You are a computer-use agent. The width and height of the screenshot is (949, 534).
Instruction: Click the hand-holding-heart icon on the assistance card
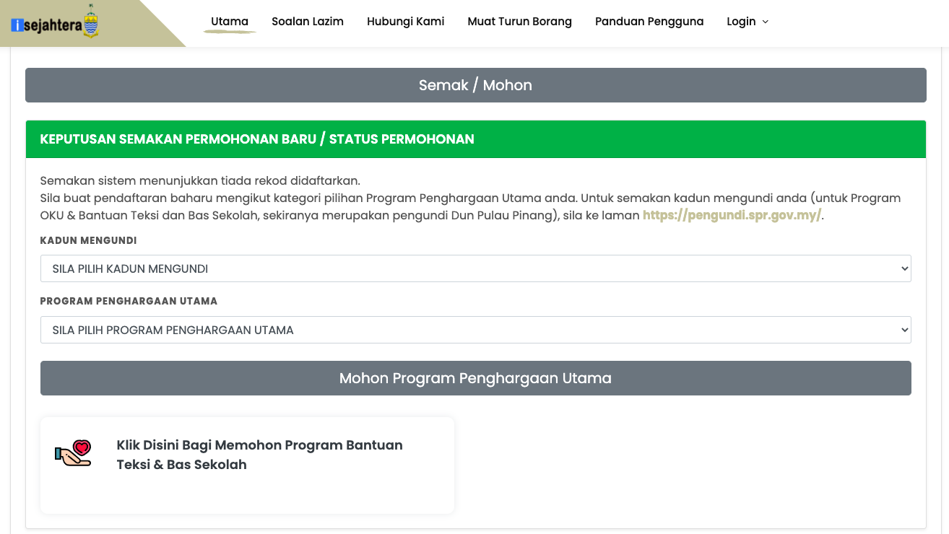click(72, 453)
